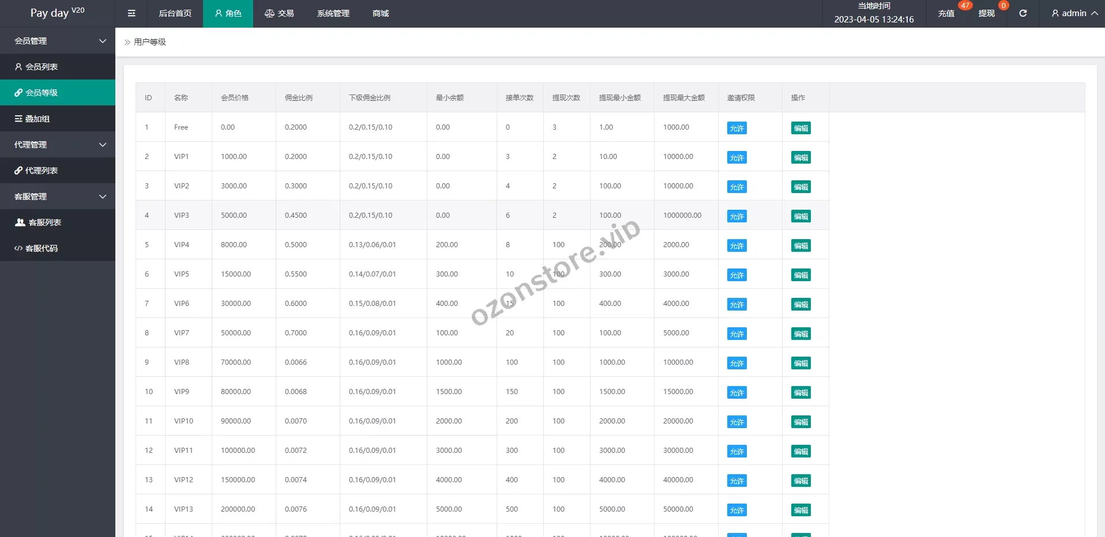Viewport: 1105px width, 537px height.
Task: Switch to the 交易 top tab
Action: pyautogui.click(x=279, y=13)
